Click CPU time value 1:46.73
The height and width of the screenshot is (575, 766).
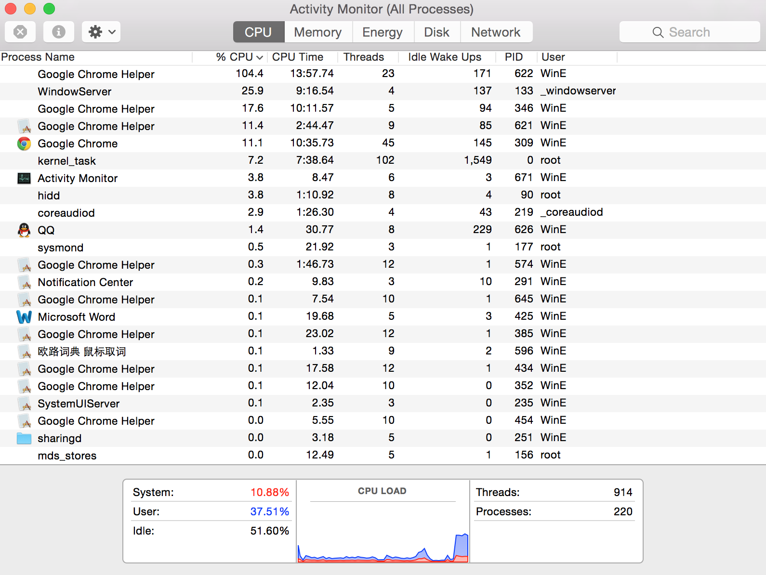coord(315,264)
